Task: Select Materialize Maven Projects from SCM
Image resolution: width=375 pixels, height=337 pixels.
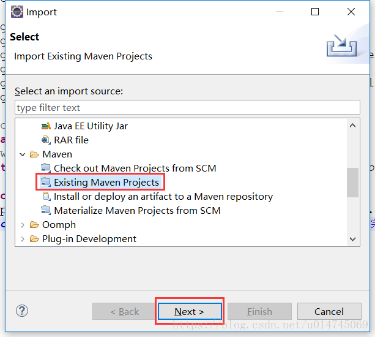Action: coord(137,211)
